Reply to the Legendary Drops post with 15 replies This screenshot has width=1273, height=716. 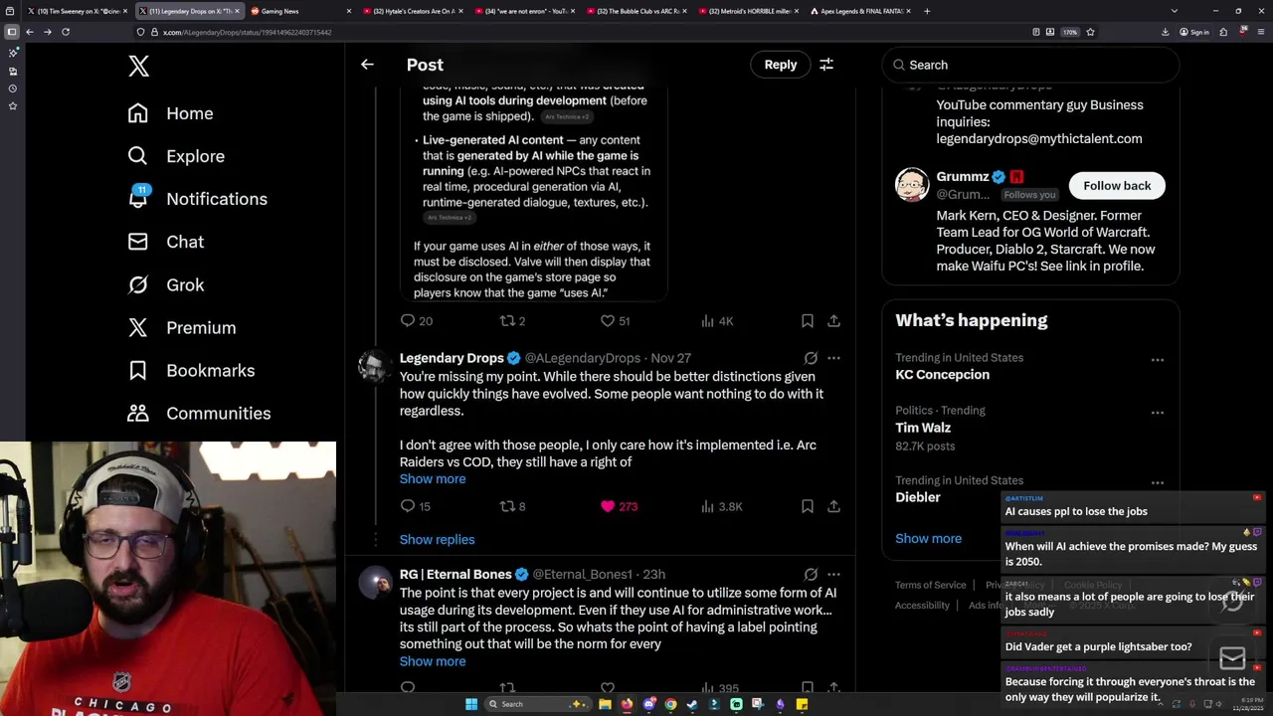point(408,506)
